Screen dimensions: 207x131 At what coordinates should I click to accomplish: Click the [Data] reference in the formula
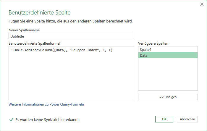[x=60, y=50]
